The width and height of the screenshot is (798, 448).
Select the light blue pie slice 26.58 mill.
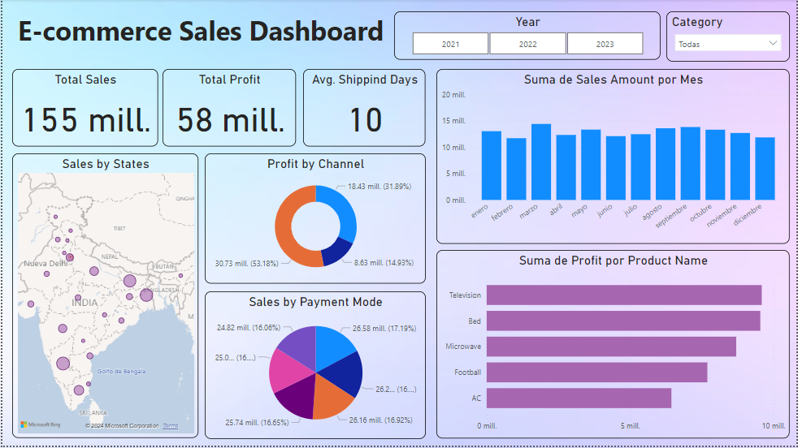[333, 343]
